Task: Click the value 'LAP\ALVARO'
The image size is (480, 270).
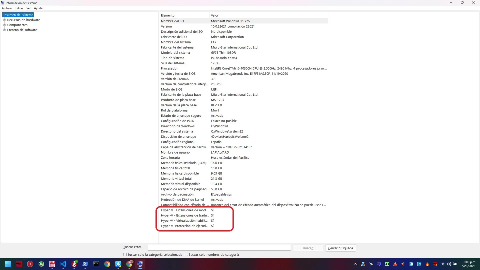Action: click(220, 152)
